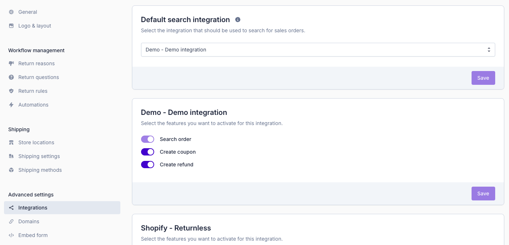509x245 pixels.
Task: Click the storefront Store locations icon
Action: coord(11,142)
